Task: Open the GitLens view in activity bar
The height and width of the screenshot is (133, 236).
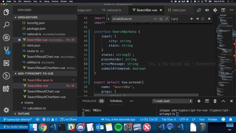Action: 6,76
